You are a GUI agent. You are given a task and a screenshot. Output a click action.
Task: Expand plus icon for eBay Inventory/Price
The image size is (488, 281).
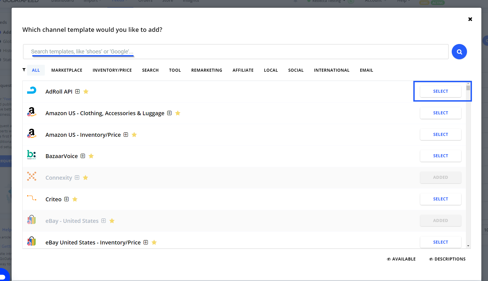[146, 242]
